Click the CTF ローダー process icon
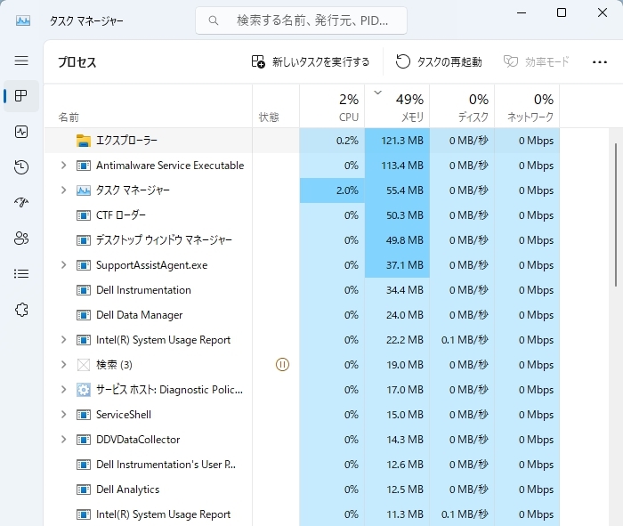The width and height of the screenshot is (623, 526). point(84,215)
